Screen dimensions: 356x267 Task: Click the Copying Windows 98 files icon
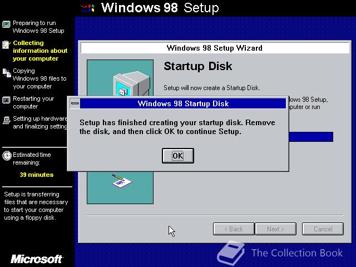coord(7,73)
